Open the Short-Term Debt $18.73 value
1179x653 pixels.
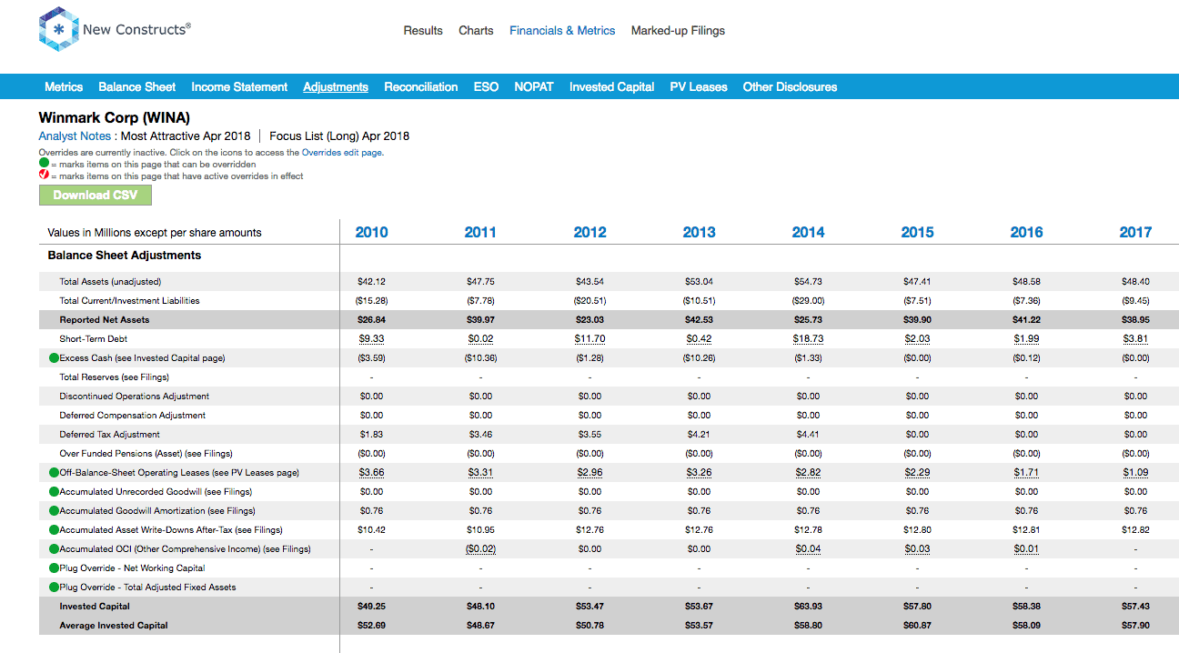pyautogui.click(x=808, y=339)
